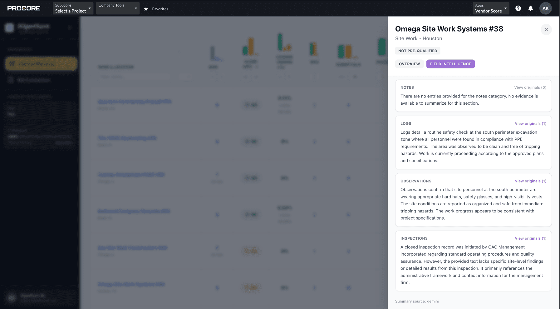Click the NOTES section heading
The width and height of the screenshot is (560, 309).
tap(407, 87)
